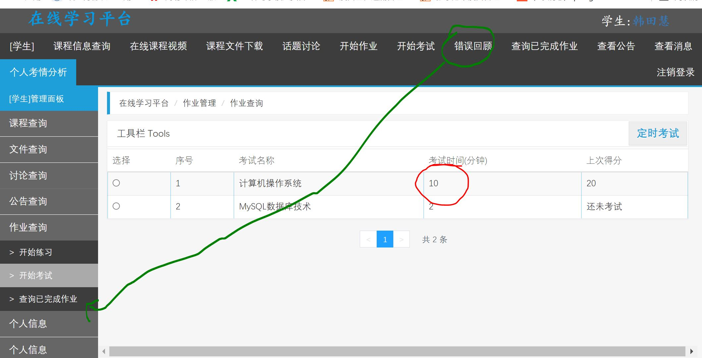The image size is (702, 358).
Task: Select radio button for MySQL数据库技术 exam
Action: pos(116,206)
